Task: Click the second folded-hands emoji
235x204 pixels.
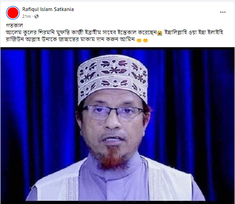Action: pyautogui.click(x=145, y=40)
